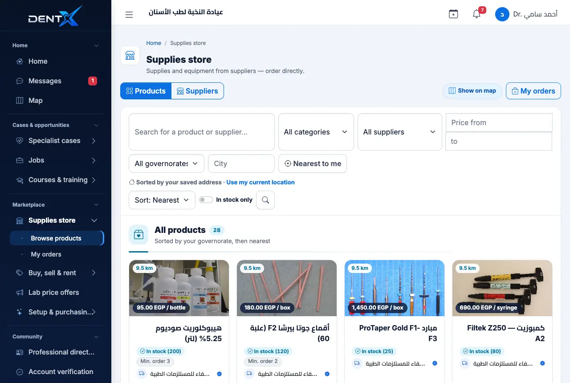Click the All products box icon
570x383 pixels.
coord(138,235)
